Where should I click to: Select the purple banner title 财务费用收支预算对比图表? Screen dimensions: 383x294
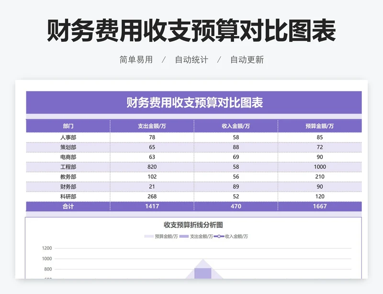pyautogui.click(x=194, y=103)
